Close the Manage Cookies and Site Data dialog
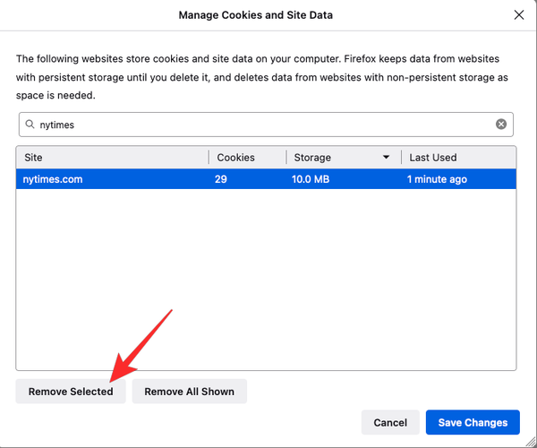 (x=519, y=15)
